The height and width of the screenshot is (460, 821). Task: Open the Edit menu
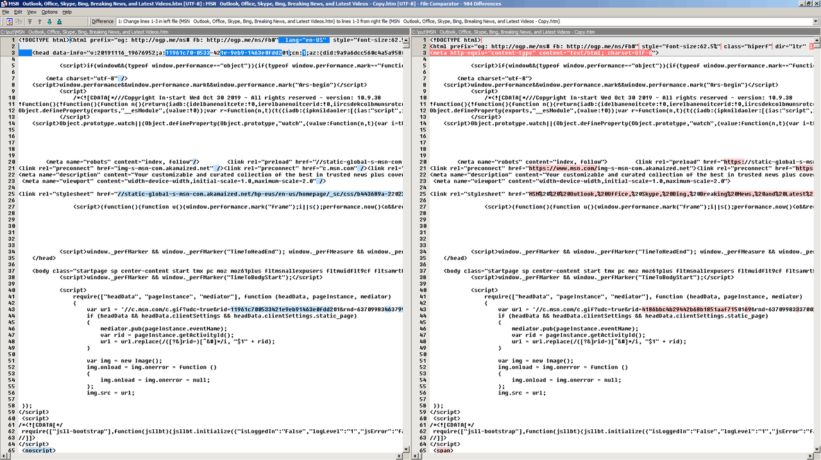click(x=18, y=12)
